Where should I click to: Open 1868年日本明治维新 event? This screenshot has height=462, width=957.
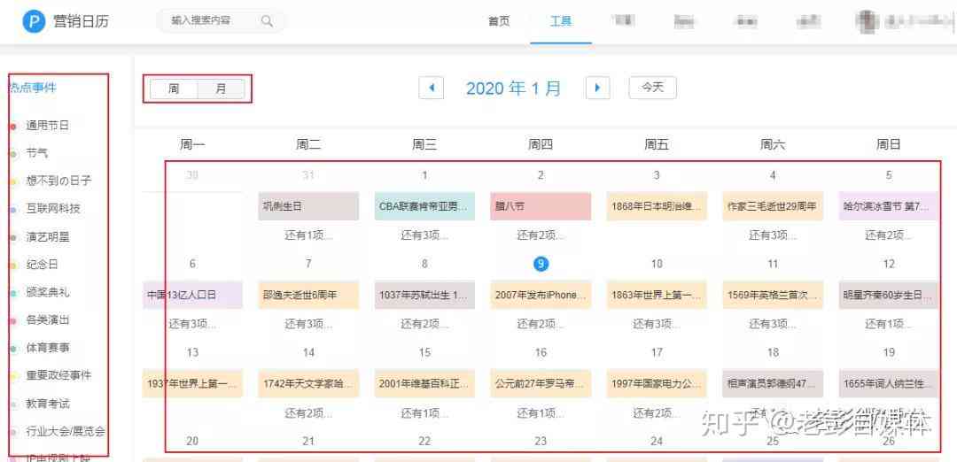click(x=657, y=206)
